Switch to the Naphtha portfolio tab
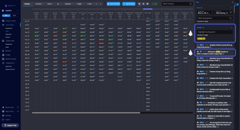The width and height of the screenshot is (240, 130). point(68,4)
